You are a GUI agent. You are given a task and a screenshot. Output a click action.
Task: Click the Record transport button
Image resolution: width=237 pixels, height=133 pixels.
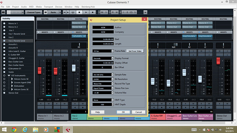(93, 12)
